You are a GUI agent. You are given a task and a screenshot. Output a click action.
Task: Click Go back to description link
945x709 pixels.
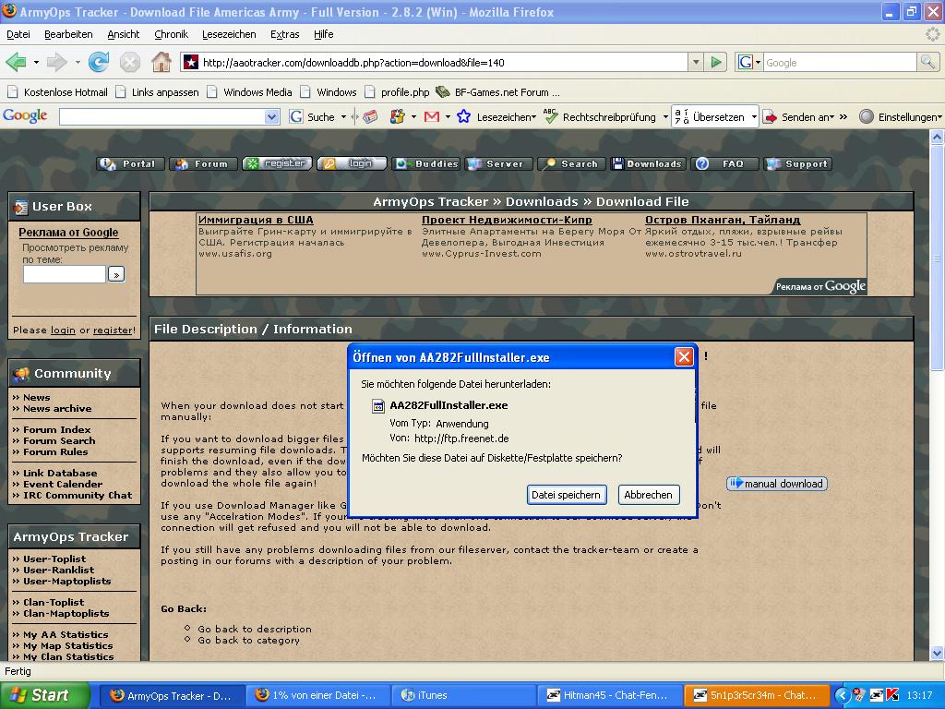click(x=255, y=630)
